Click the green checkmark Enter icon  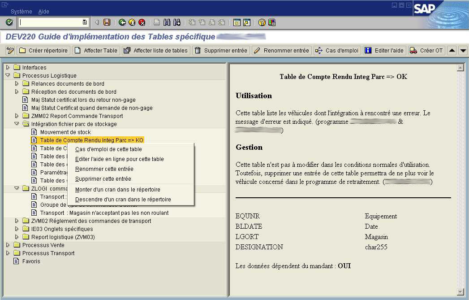click(9, 22)
